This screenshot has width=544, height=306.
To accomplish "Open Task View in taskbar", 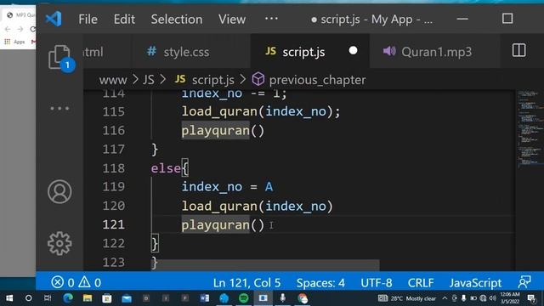I will click(x=48, y=298).
